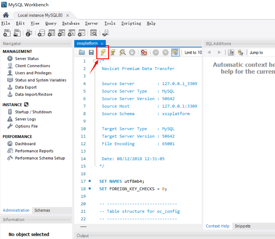Open the home screen tab icon
The width and height of the screenshot is (275, 239).
[6, 15]
